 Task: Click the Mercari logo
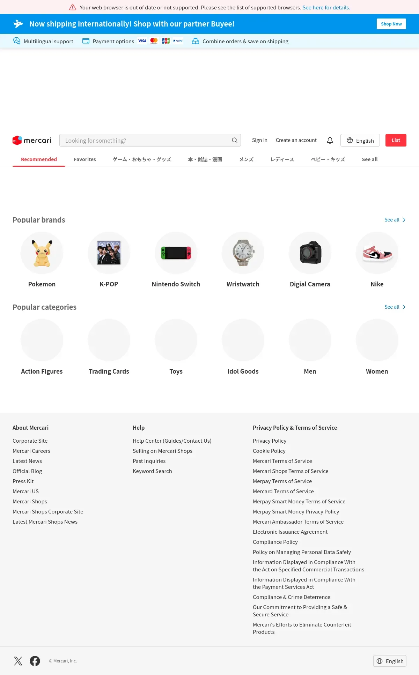(x=32, y=140)
